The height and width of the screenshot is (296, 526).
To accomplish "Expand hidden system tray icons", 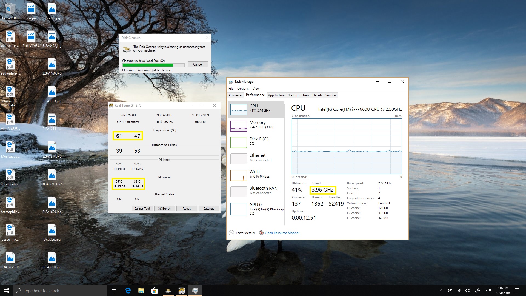I will [x=441, y=291].
